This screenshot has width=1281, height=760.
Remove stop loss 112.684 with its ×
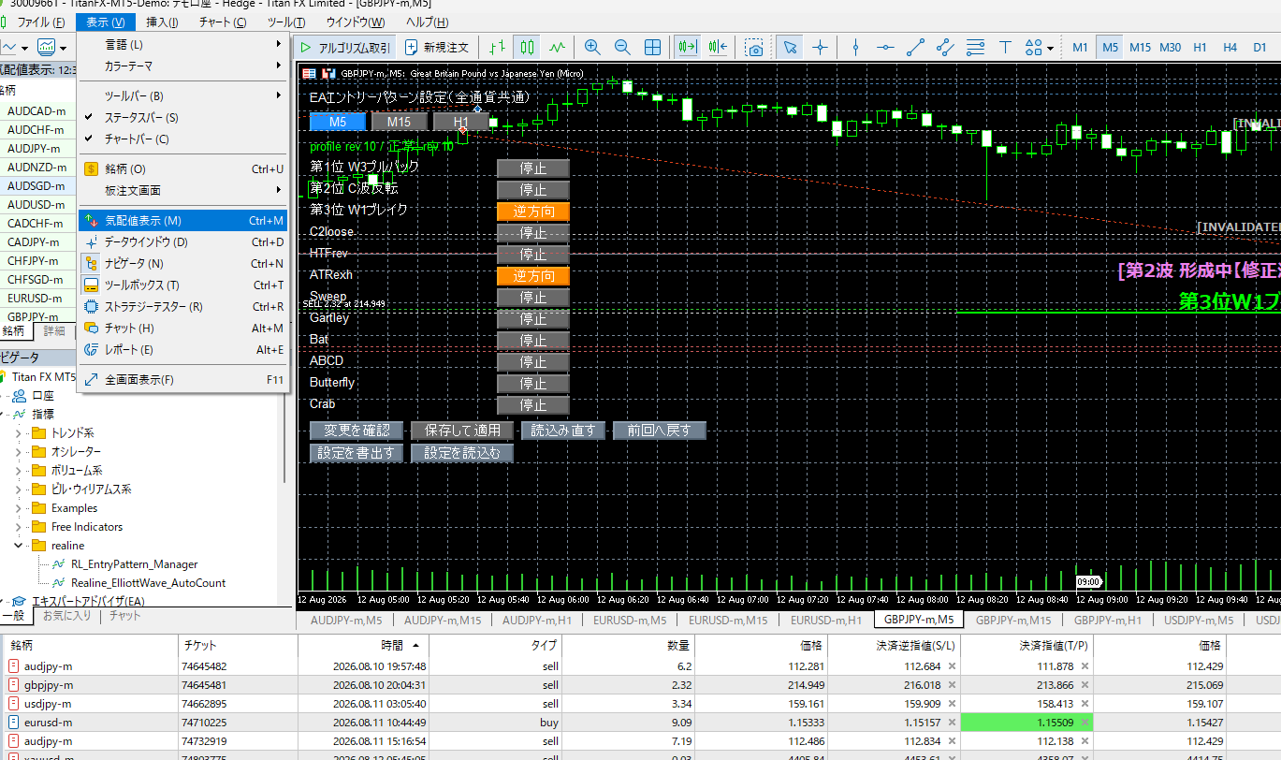952,666
